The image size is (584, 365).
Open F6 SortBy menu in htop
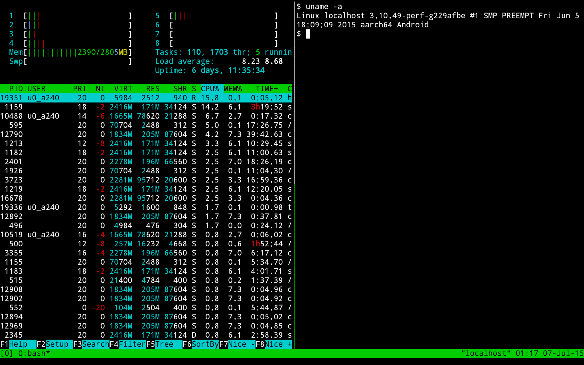[x=201, y=344]
